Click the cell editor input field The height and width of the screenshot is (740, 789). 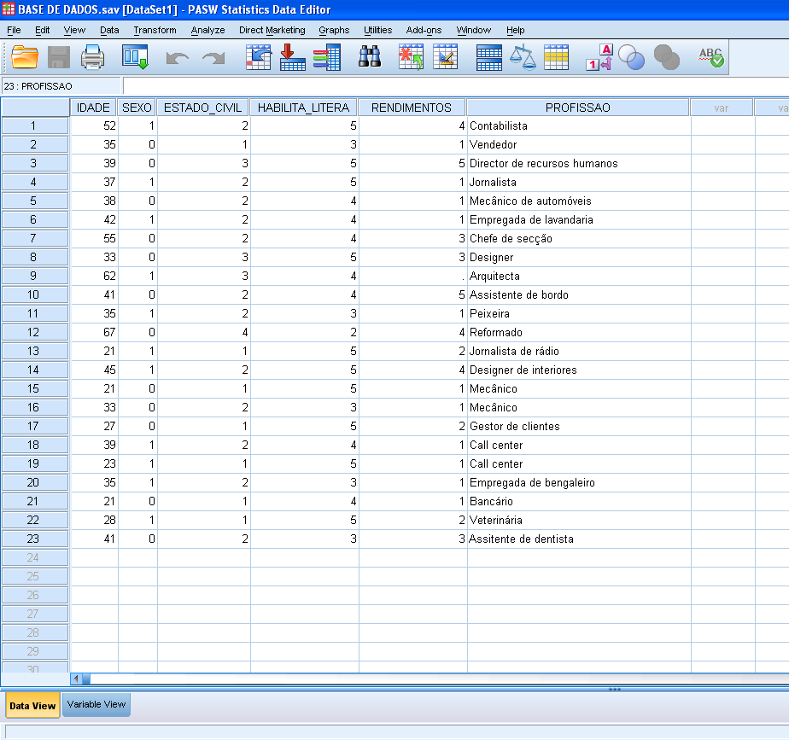[342, 85]
